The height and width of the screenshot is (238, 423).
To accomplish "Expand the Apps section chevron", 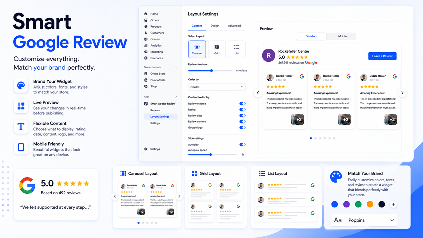I will pos(176,97).
